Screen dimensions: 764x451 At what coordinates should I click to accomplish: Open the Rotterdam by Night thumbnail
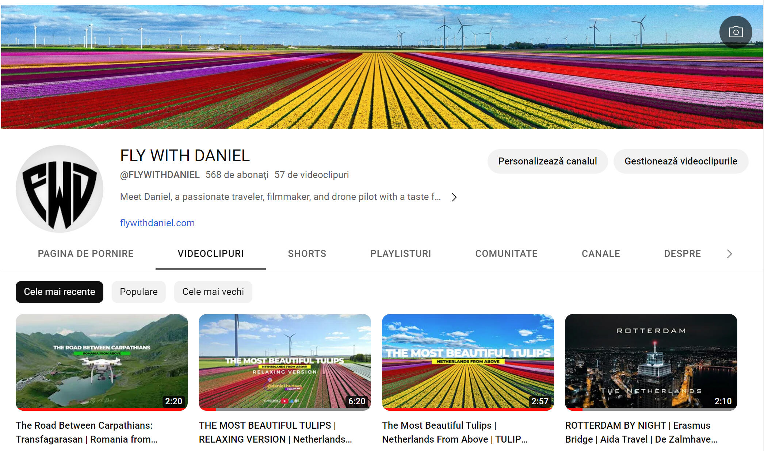tap(650, 361)
